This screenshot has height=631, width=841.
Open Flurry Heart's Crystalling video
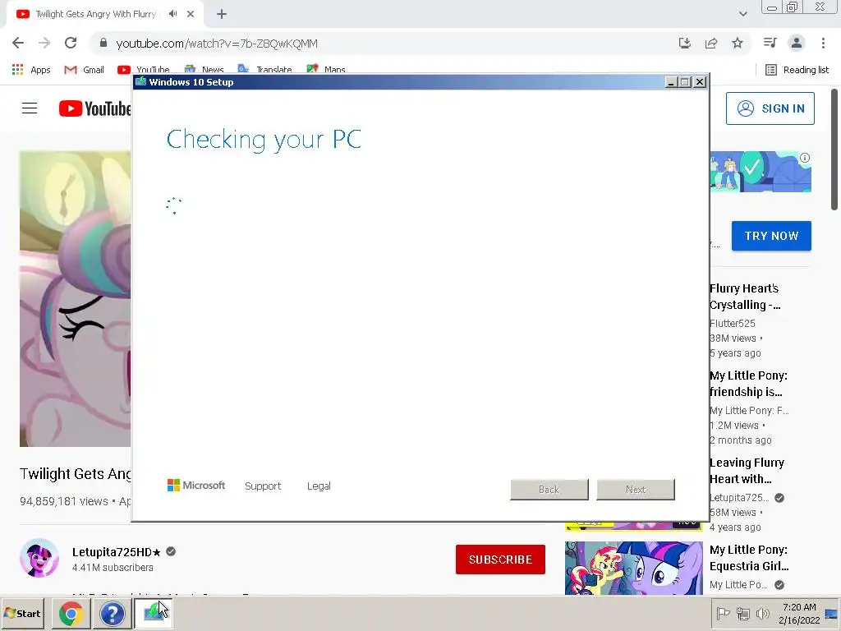[x=745, y=296]
